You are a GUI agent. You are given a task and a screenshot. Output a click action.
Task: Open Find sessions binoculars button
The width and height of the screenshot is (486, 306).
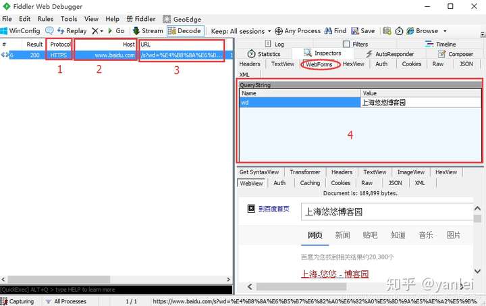click(x=335, y=31)
